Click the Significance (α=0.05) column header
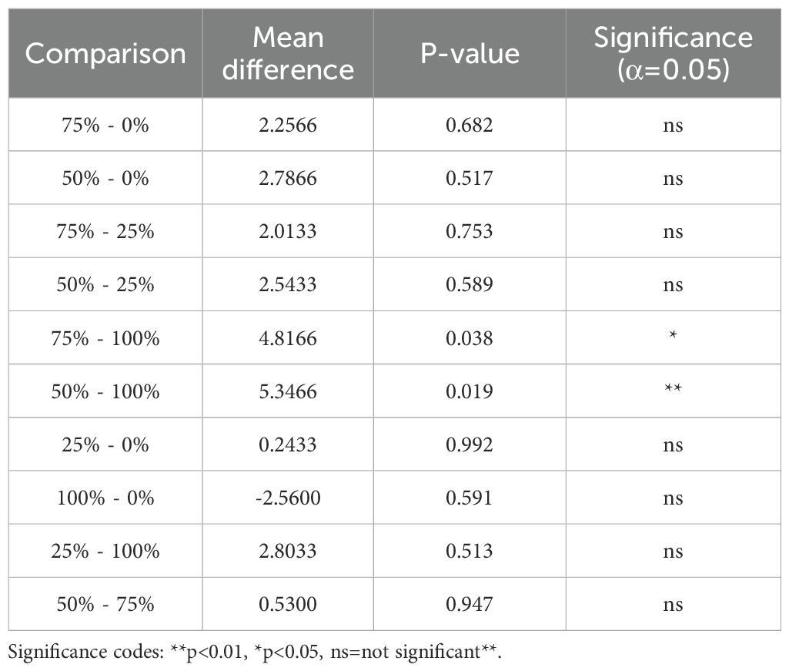 (x=673, y=54)
